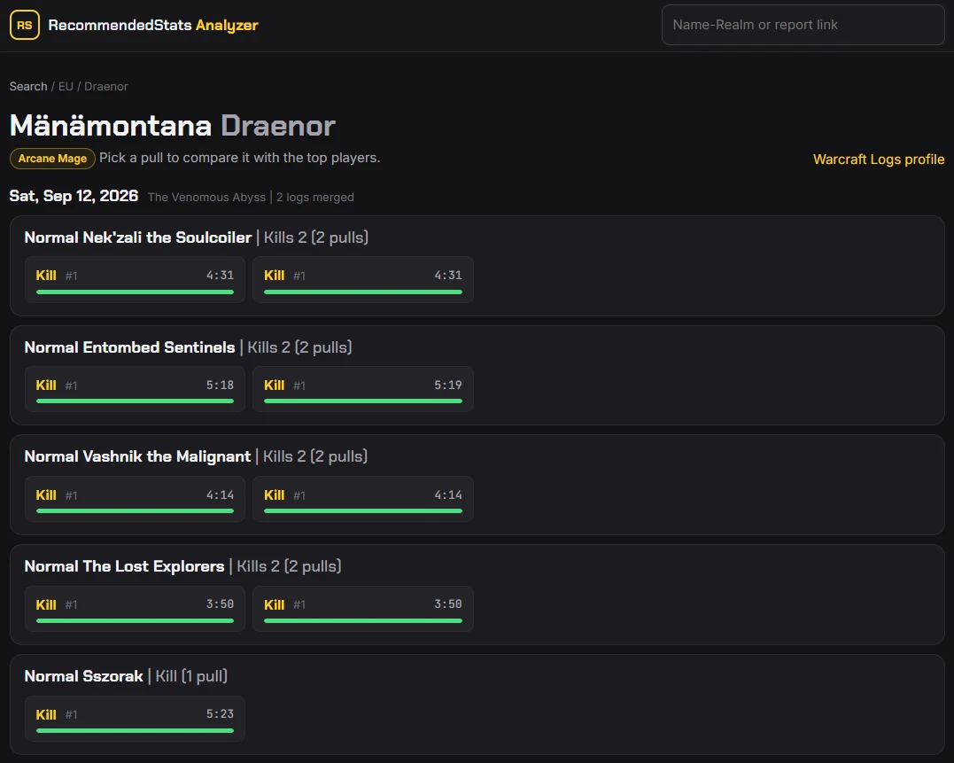Choose the right Lost Explorers kill
The height and width of the screenshot is (763, 954).
pyautogui.click(x=363, y=609)
